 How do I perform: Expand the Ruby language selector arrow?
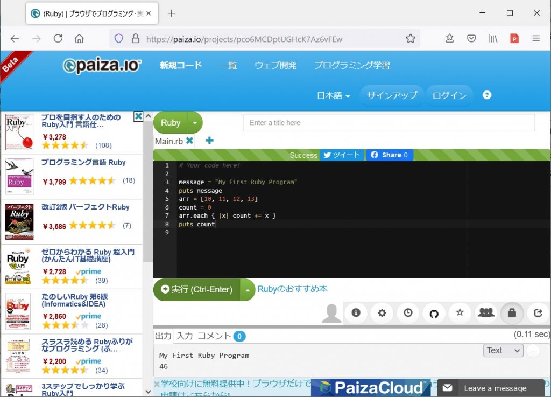195,122
